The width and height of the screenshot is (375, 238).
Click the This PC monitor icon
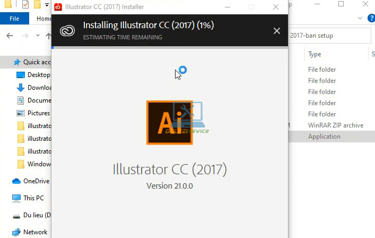16,198
